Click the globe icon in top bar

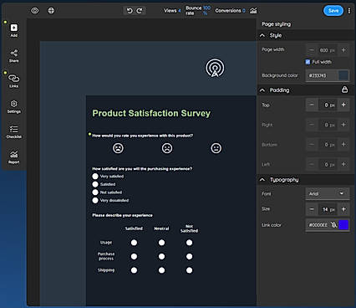point(51,11)
